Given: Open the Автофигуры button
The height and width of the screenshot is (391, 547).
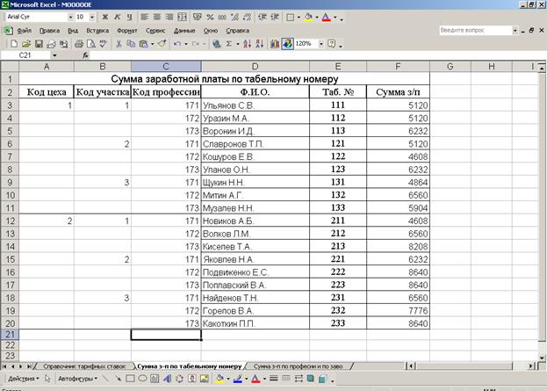Looking at the screenshot, I should (x=76, y=378).
